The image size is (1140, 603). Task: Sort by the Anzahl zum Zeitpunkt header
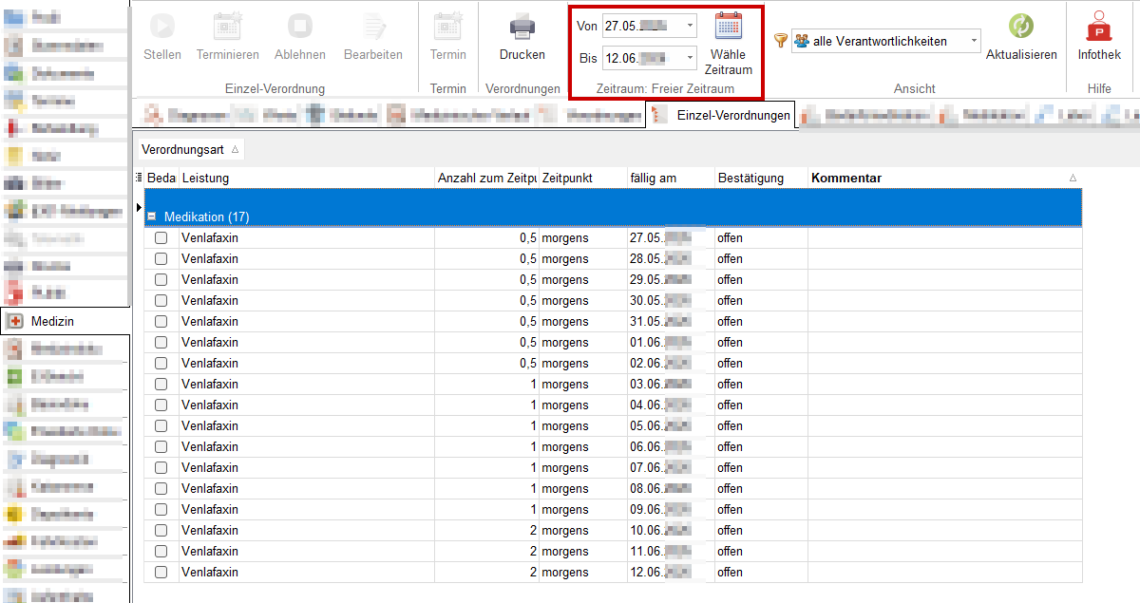tap(486, 178)
